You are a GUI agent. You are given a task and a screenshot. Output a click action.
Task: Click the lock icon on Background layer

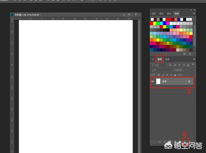pyautogui.click(x=189, y=82)
